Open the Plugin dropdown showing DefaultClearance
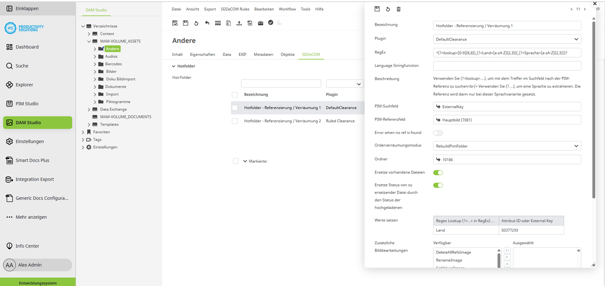 [507, 39]
